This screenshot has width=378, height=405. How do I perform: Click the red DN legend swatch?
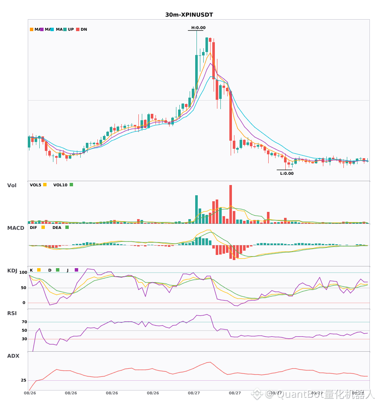coord(78,29)
